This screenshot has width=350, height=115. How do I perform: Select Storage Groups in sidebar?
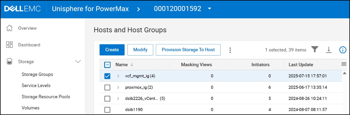click(x=37, y=75)
